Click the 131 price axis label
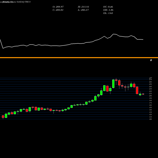Screen dimensions: 158x158 pos(150,112)
